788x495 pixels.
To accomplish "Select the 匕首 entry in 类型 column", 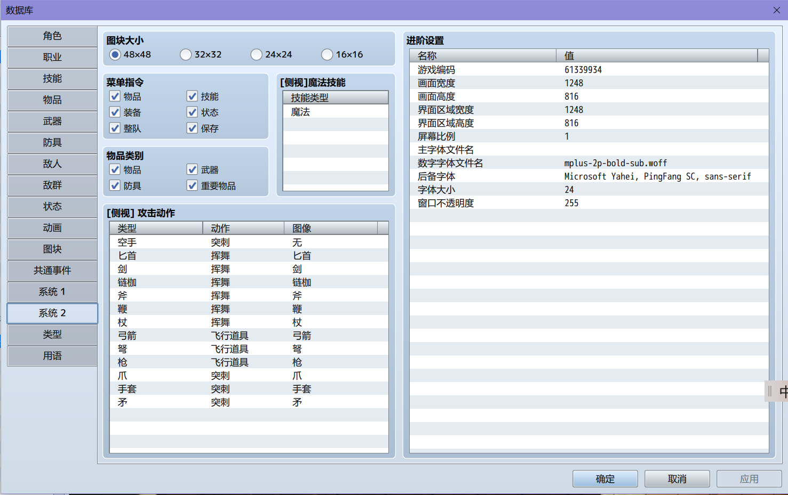I will [127, 256].
